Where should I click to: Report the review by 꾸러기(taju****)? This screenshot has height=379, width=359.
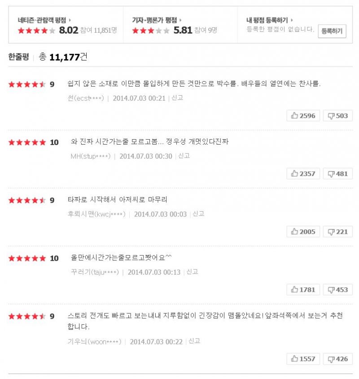[x=193, y=272]
